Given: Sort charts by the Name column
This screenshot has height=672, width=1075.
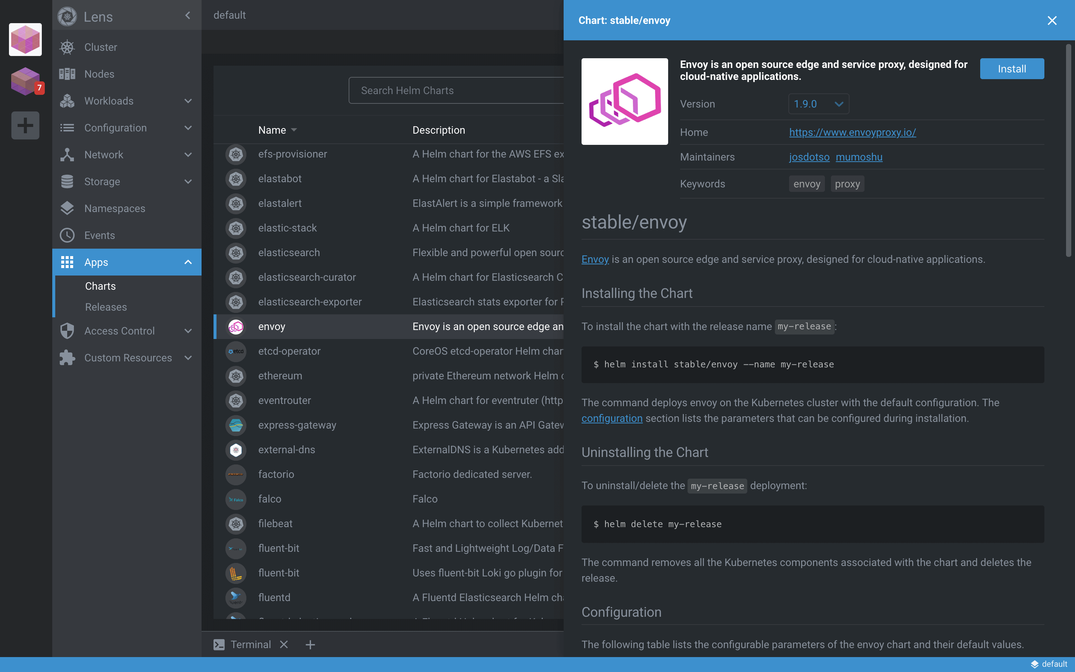Looking at the screenshot, I should point(272,130).
